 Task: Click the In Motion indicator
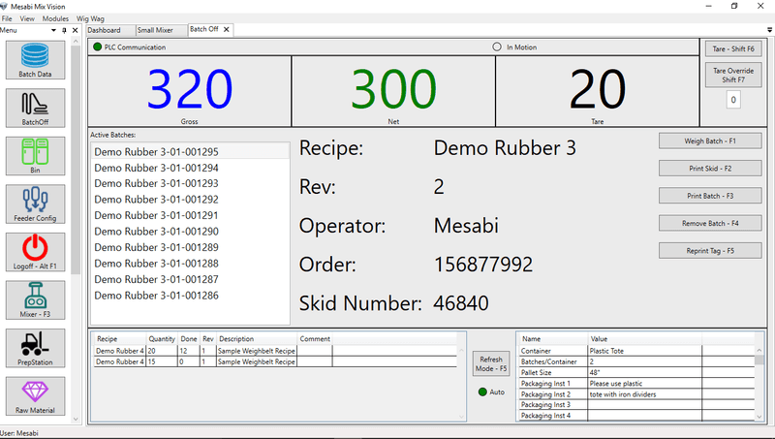pos(497,47)
